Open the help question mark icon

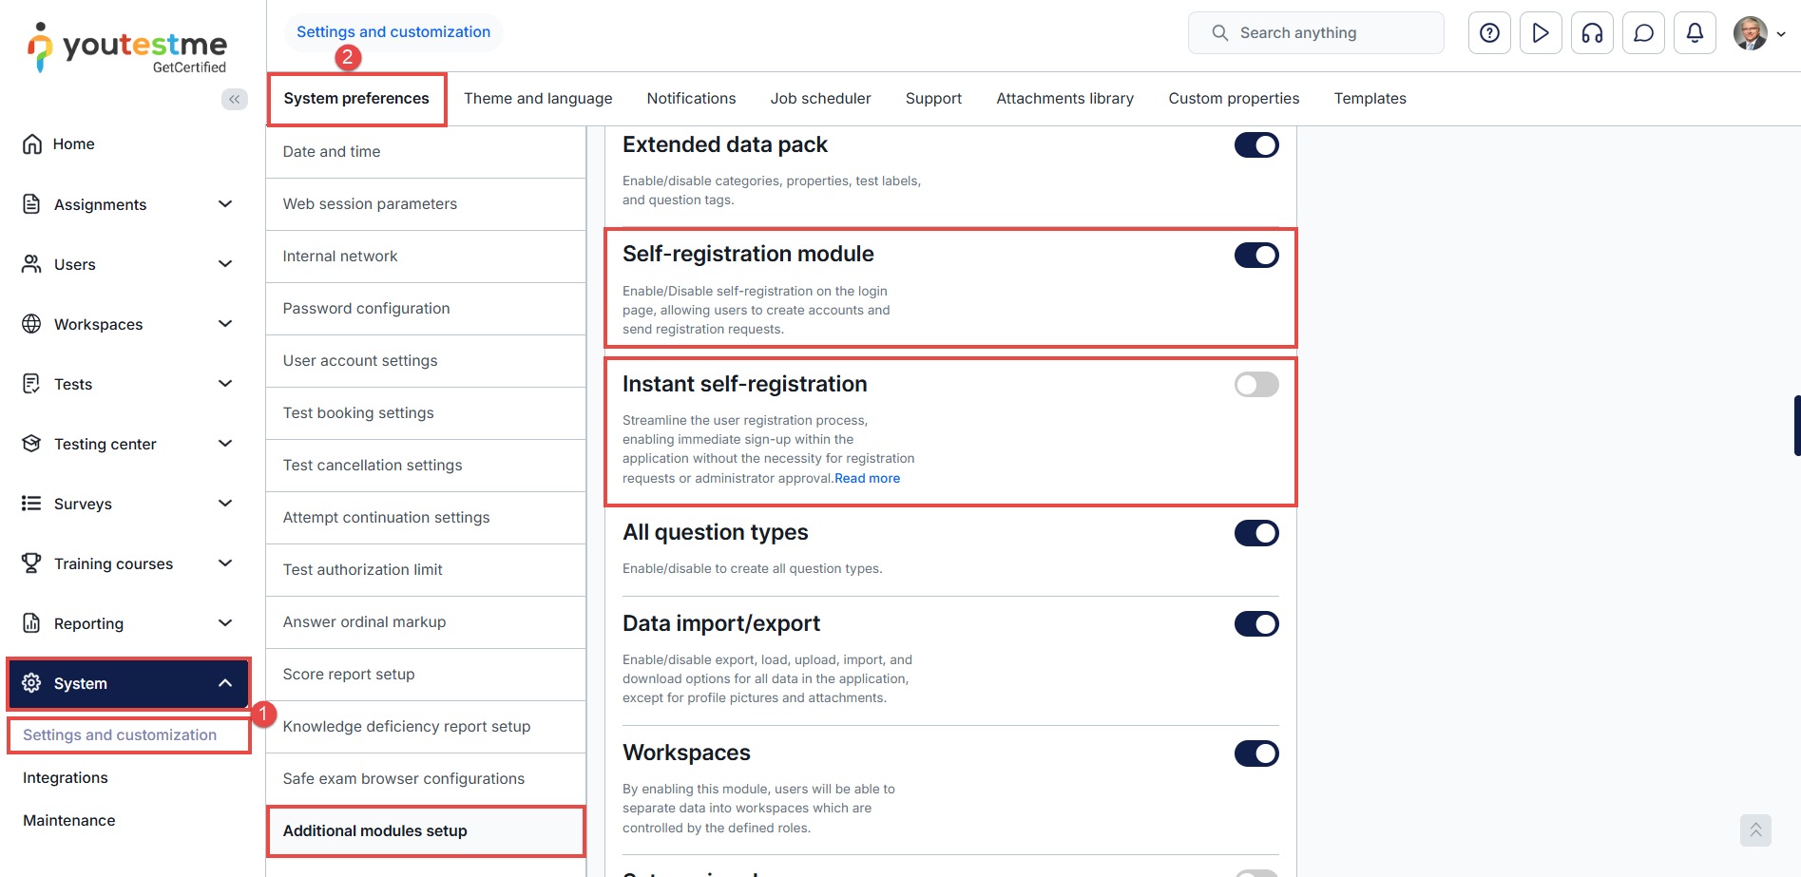(x=1489, y=33)
